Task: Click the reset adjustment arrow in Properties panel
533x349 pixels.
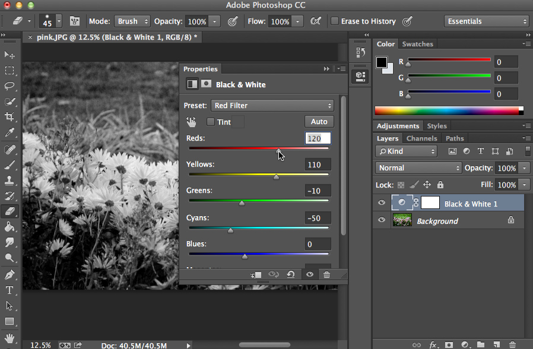Action: tap(290, 274)
